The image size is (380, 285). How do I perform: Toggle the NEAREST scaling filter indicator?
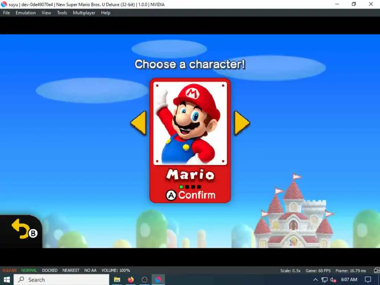point(71,270)
